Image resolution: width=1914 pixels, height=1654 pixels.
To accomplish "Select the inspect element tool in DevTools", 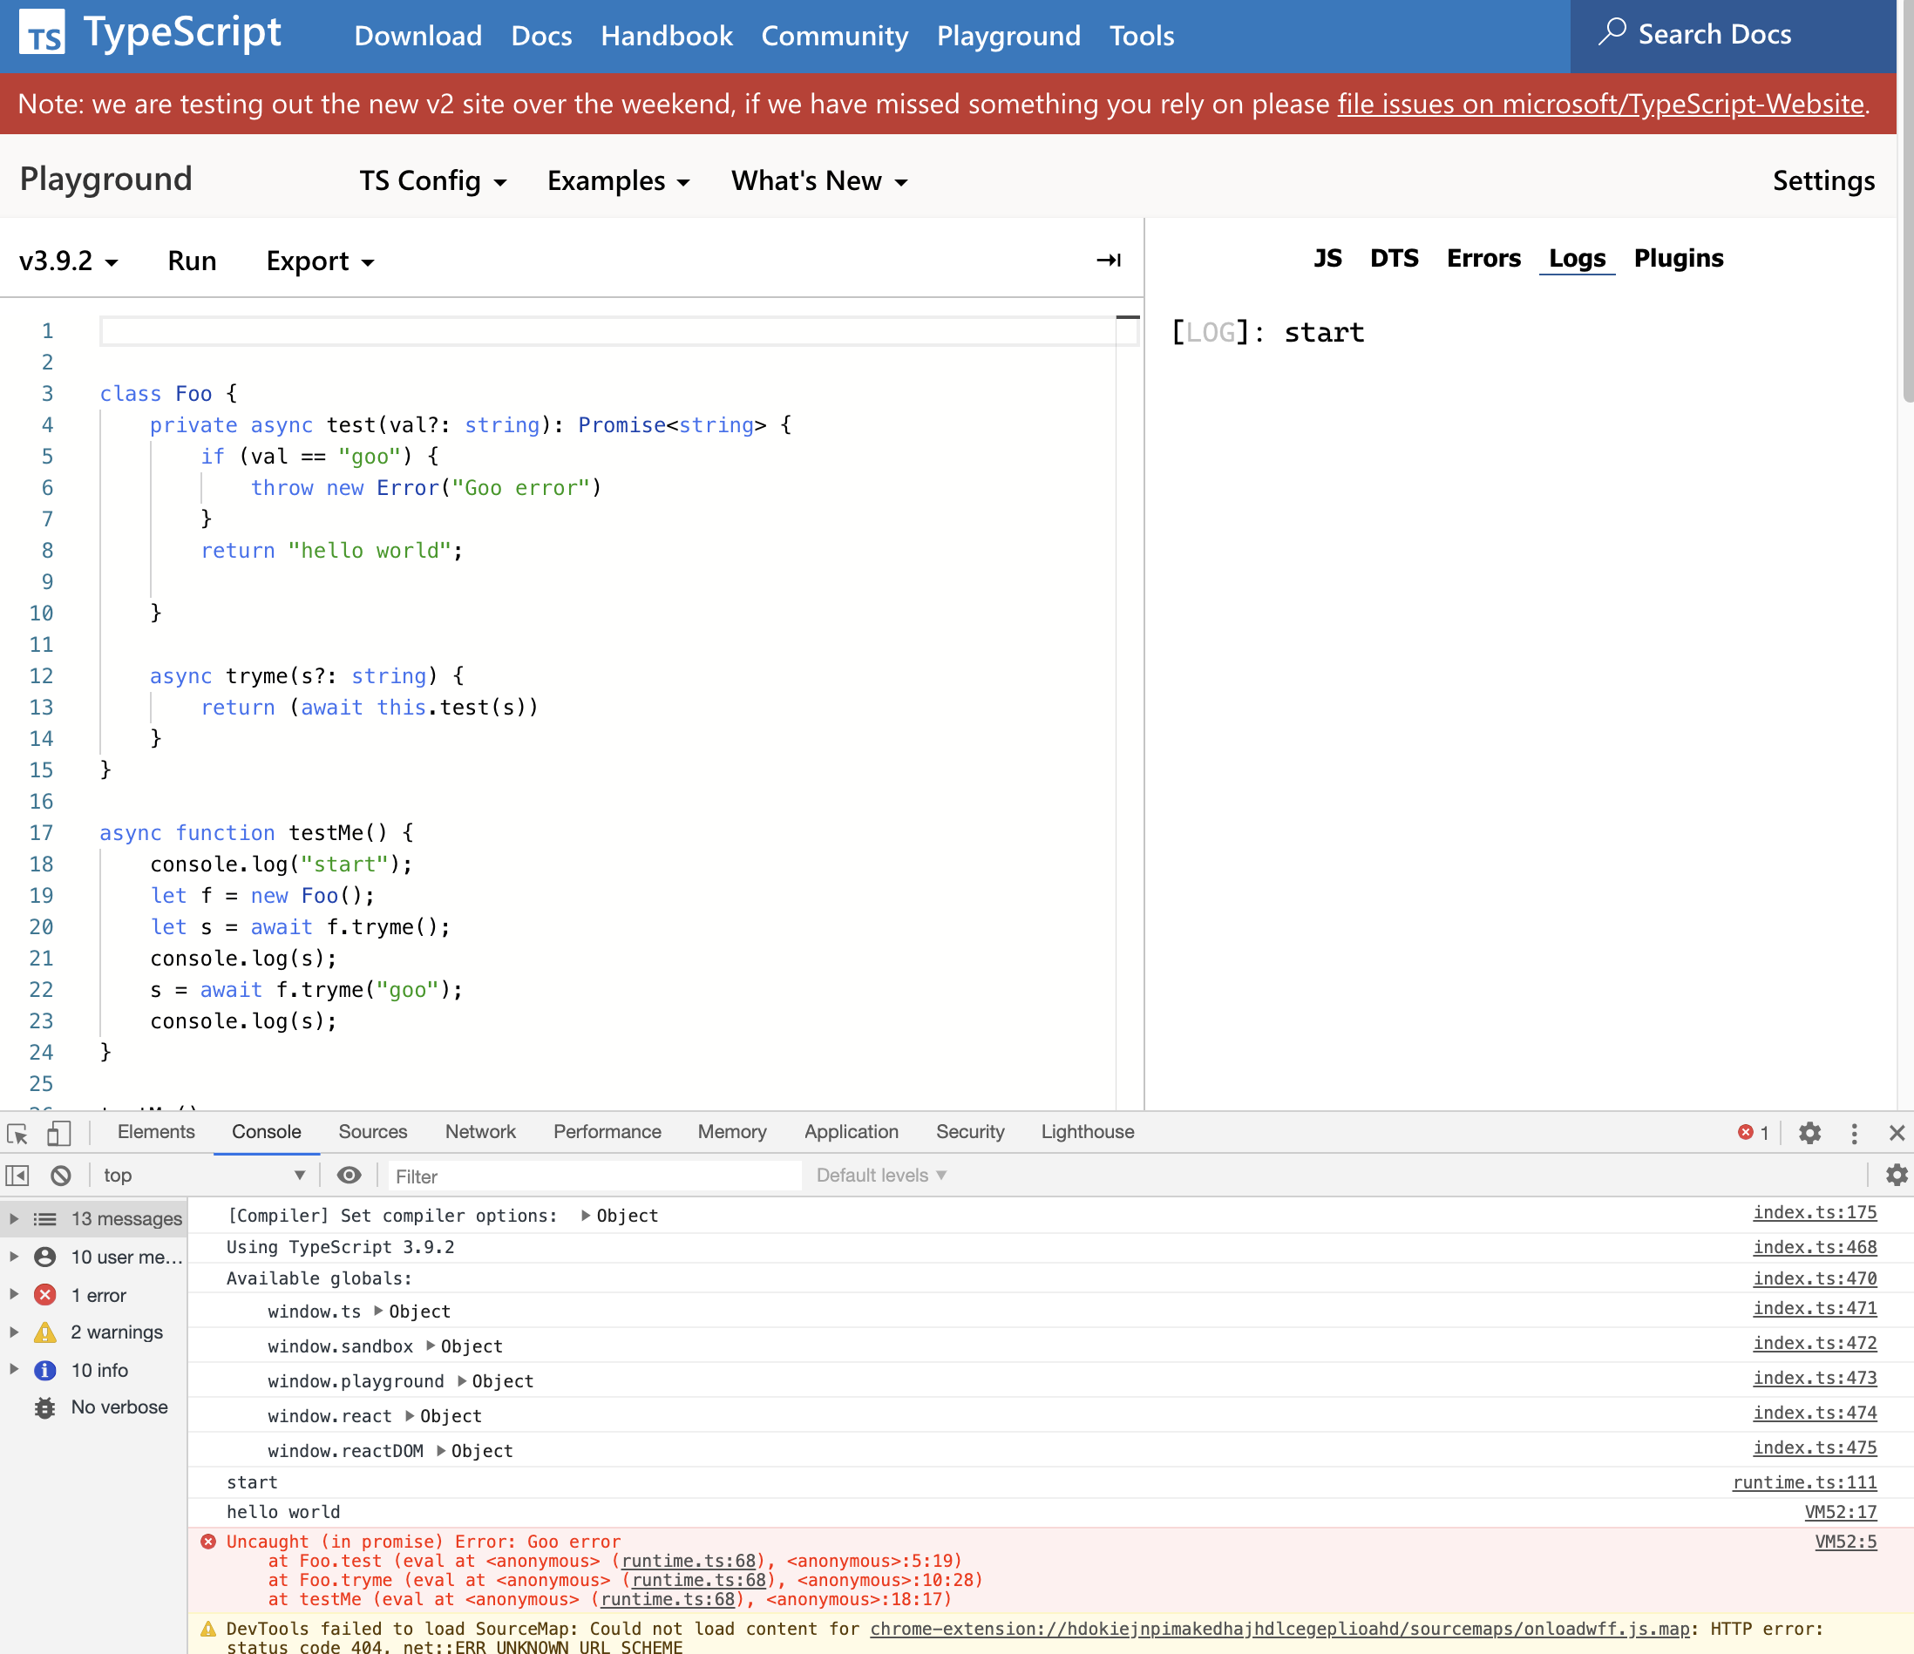I will 17,1132.
